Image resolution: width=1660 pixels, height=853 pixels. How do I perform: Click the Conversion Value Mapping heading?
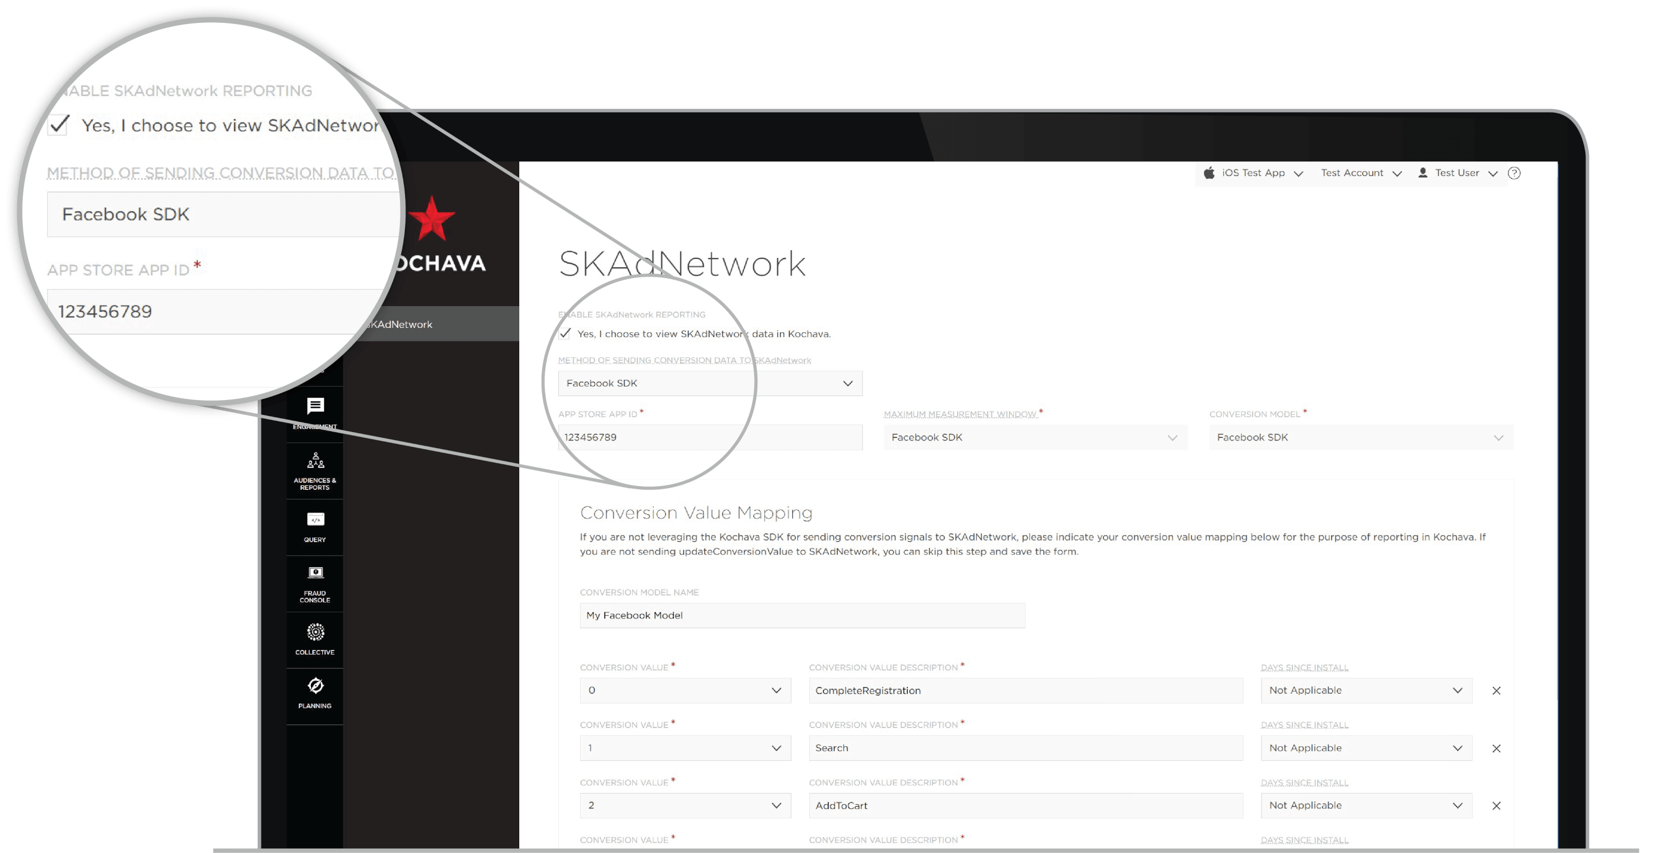696,513
